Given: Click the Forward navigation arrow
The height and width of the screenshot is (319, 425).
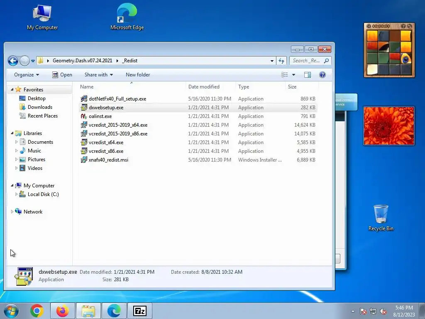Looking at the screenshot, I should pyautogui.click(x=24, y=61).
